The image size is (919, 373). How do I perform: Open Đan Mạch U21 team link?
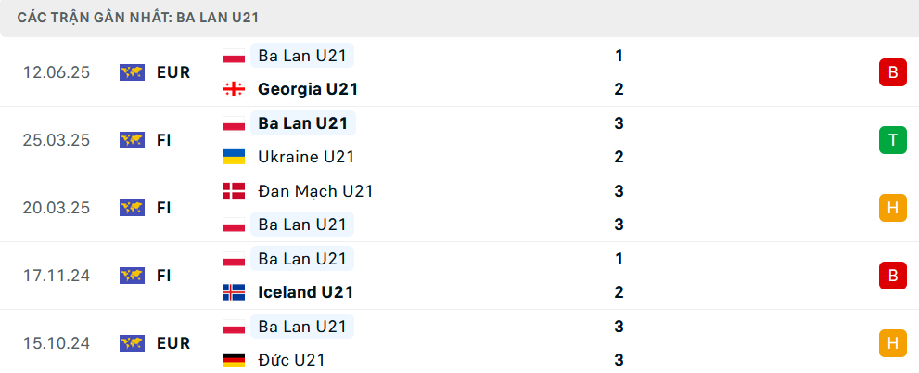[x=315, y=190]
